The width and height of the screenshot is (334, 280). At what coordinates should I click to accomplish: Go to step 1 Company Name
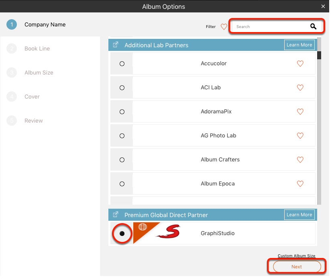tap(36, 24)
